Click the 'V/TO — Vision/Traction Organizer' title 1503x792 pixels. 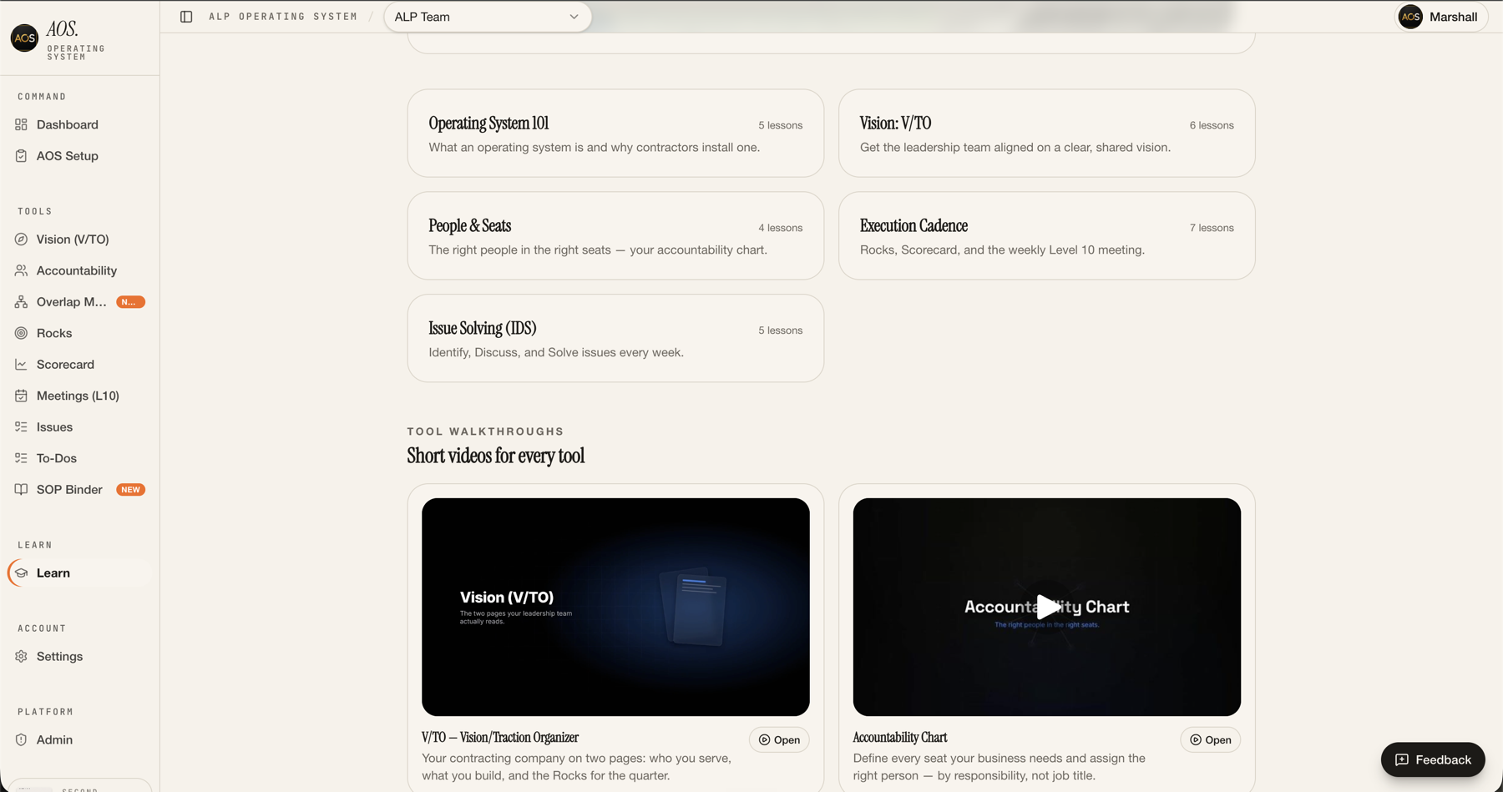(x=500, y=738)
